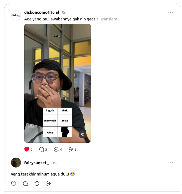
Task: Open comments on diskoncomofficial's post
Action: click(x=42, y=149)
